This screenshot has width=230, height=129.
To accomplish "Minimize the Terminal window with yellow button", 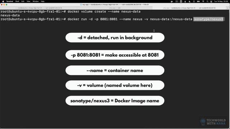I will [4, 5].
